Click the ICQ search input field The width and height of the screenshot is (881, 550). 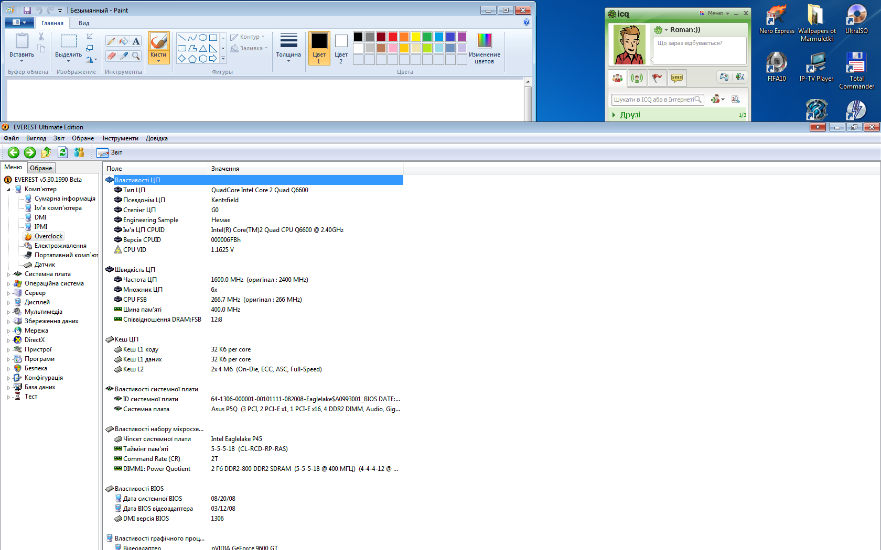[658, 100]
